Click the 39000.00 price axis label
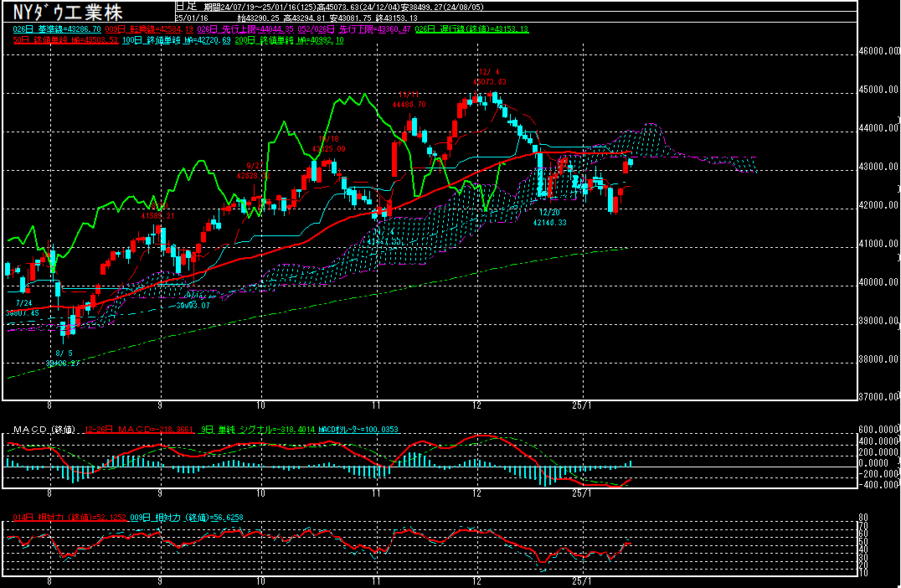The width and height of the screenshot is (901, 588). 879,320
